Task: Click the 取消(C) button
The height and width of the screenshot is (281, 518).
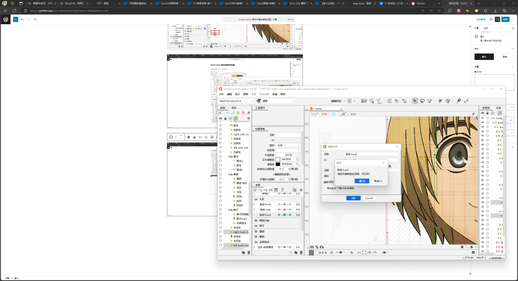Action: pos(378,181)
